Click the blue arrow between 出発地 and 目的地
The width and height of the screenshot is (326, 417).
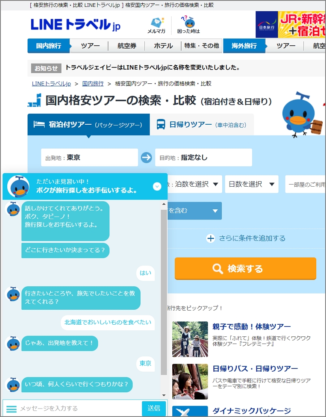pos(146,157)
